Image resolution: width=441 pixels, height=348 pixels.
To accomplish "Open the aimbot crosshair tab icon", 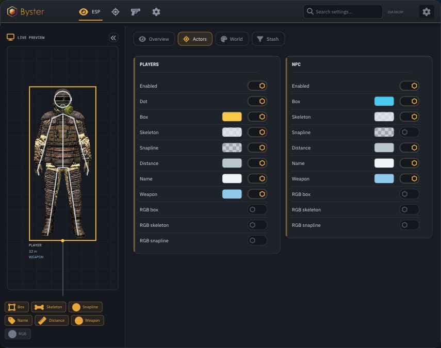I will [x=116, y=12].
